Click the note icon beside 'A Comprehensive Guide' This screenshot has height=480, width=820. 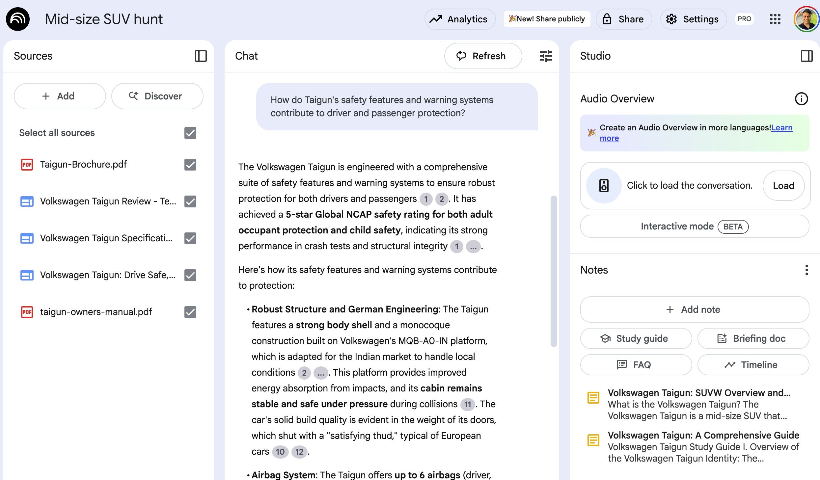click(593, 440)
